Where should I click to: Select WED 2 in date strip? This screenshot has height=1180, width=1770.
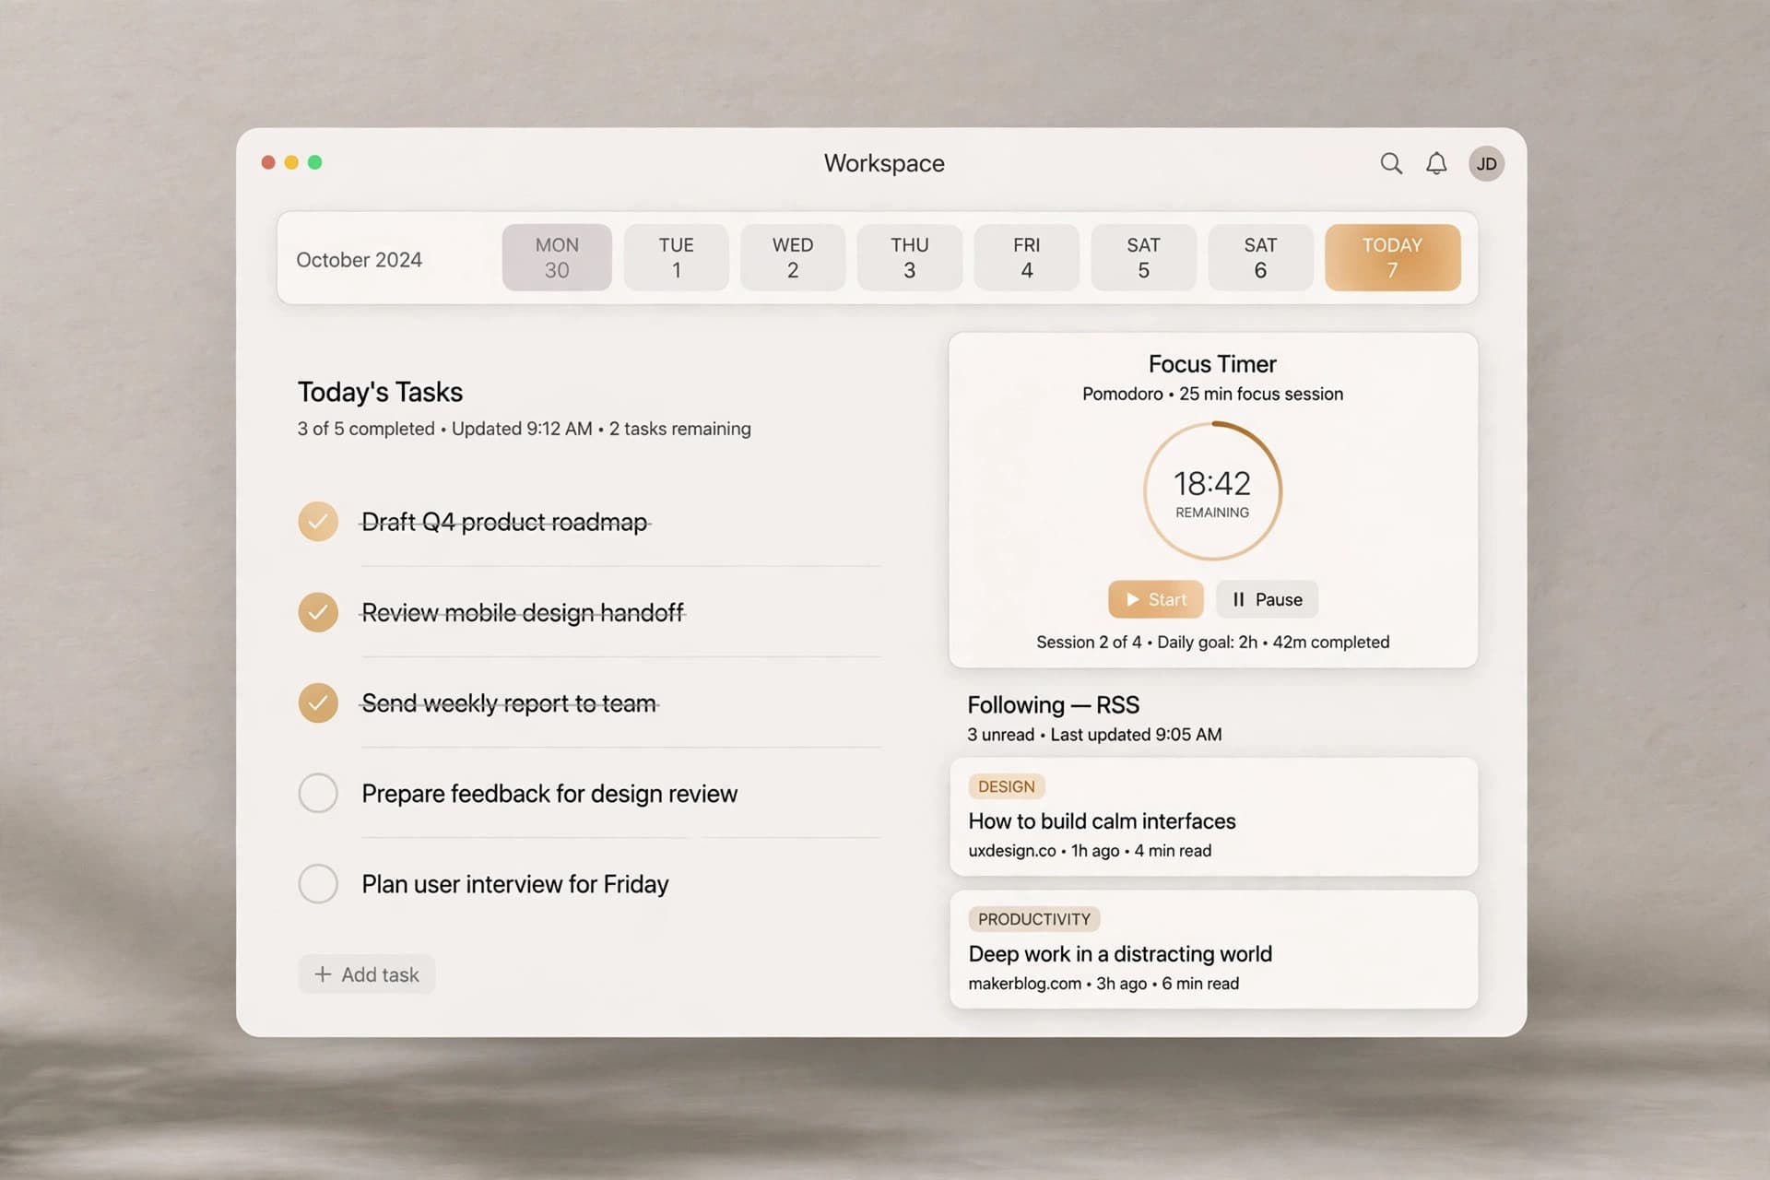tap(793, 257)
